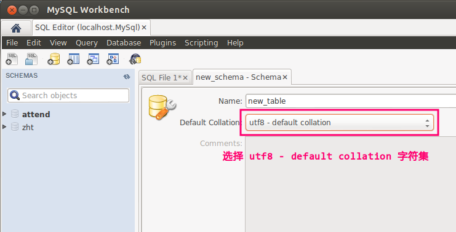The height and width of the screenshot is (232, 456).
Task: Open the Query menu
Action: pos(87,43)
